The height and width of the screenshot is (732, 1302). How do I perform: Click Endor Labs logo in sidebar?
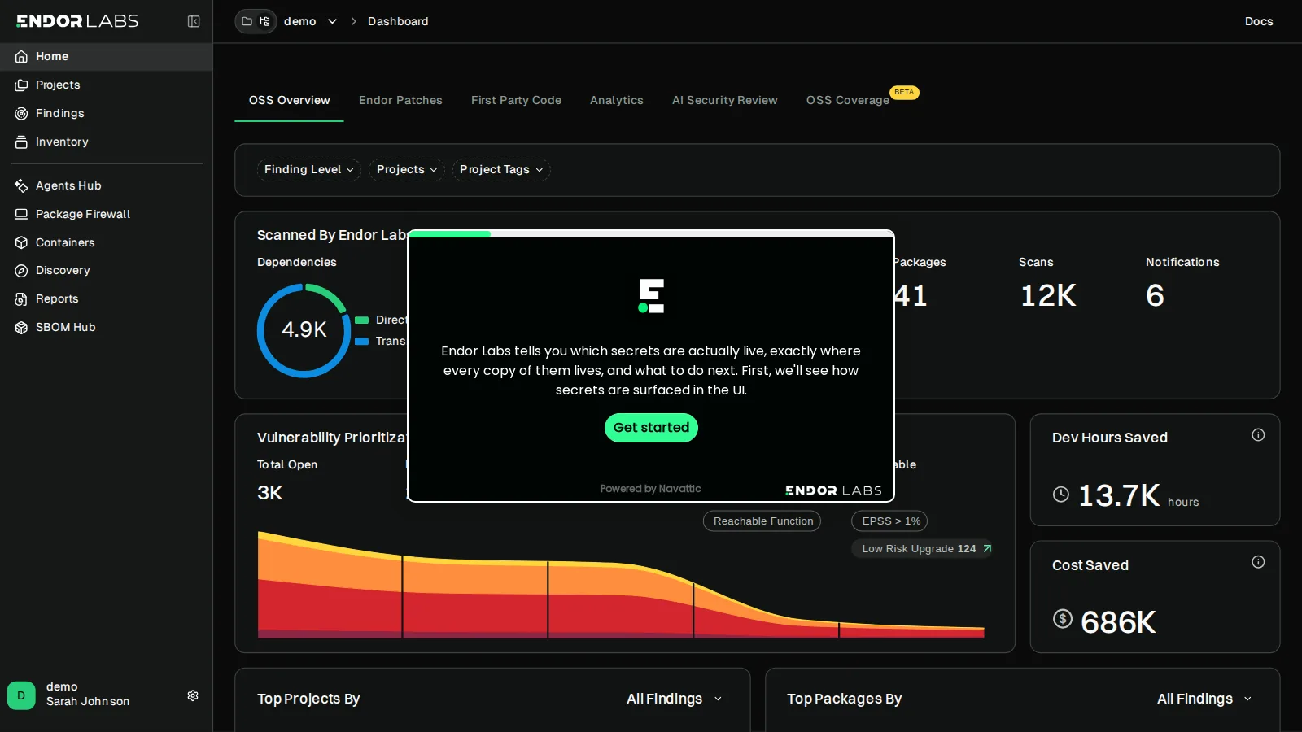point(77,21)
